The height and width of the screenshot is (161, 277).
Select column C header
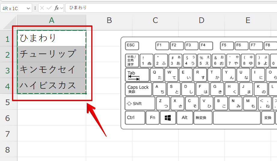click(155, 20)
